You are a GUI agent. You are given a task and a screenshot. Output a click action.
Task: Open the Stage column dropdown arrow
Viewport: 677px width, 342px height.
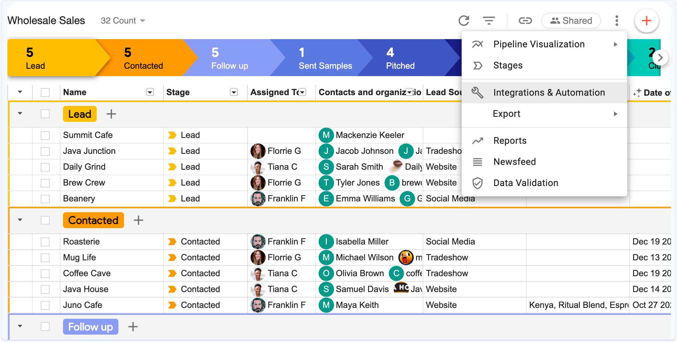(x=234, y=92)
